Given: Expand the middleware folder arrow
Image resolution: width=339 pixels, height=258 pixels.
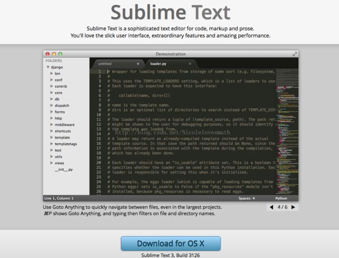Looking at the screenshot, I should click(x=52, y=125).
